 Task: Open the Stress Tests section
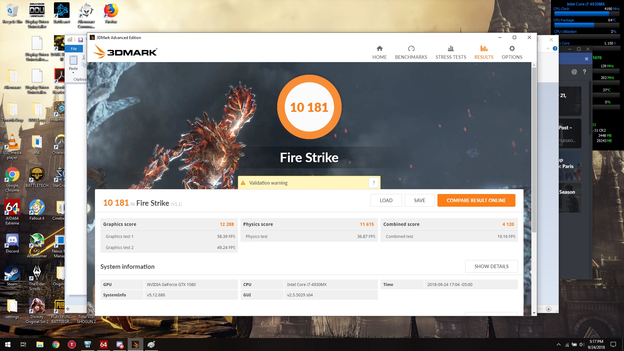tap(450, 52)
